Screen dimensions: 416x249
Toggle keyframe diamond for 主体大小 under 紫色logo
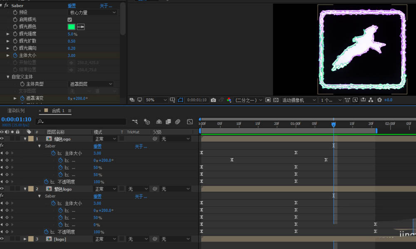(x=7, y=203)
